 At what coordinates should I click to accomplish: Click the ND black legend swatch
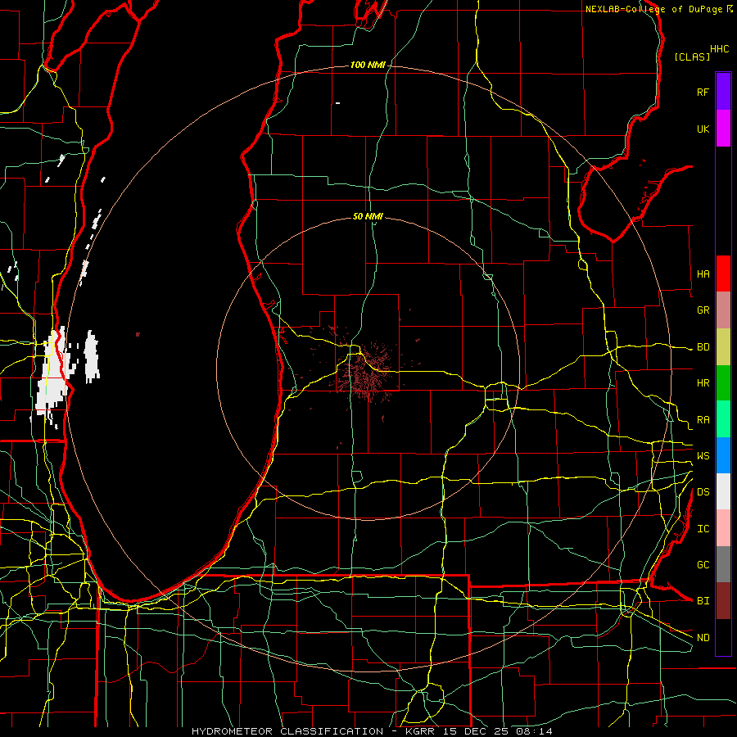coord(723,637)
